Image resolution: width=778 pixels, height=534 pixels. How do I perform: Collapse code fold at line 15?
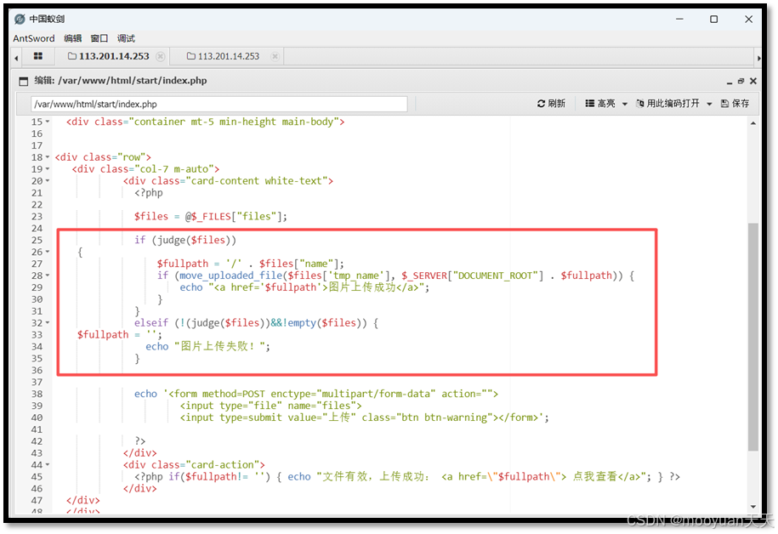[x=48, y=122]
